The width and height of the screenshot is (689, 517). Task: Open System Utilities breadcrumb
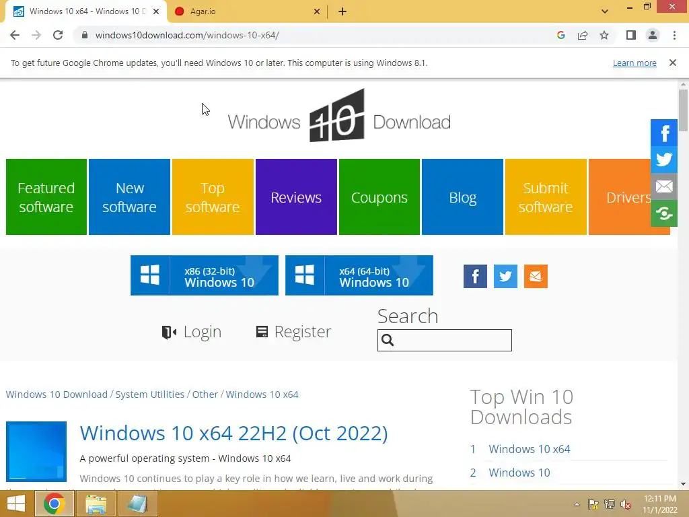point(150,394)
